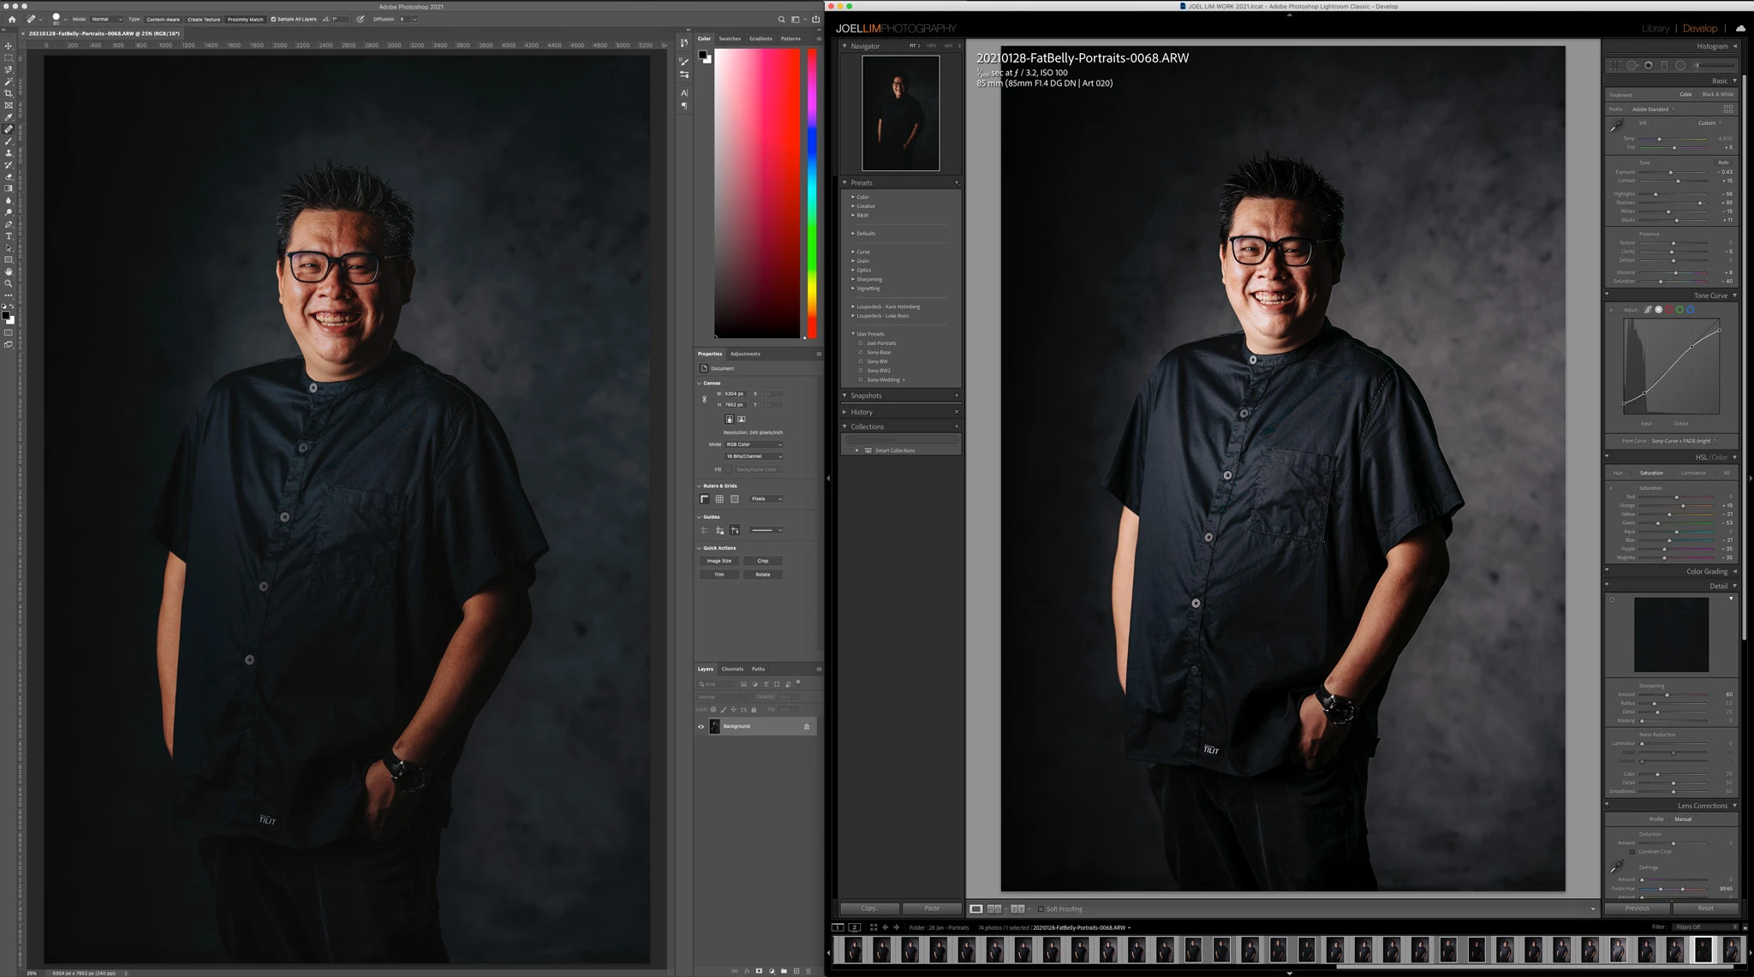This screenshot has width=1754, height=977.
Task: Activate the Zoom tool in Photoshop
Action: point(9,283)
